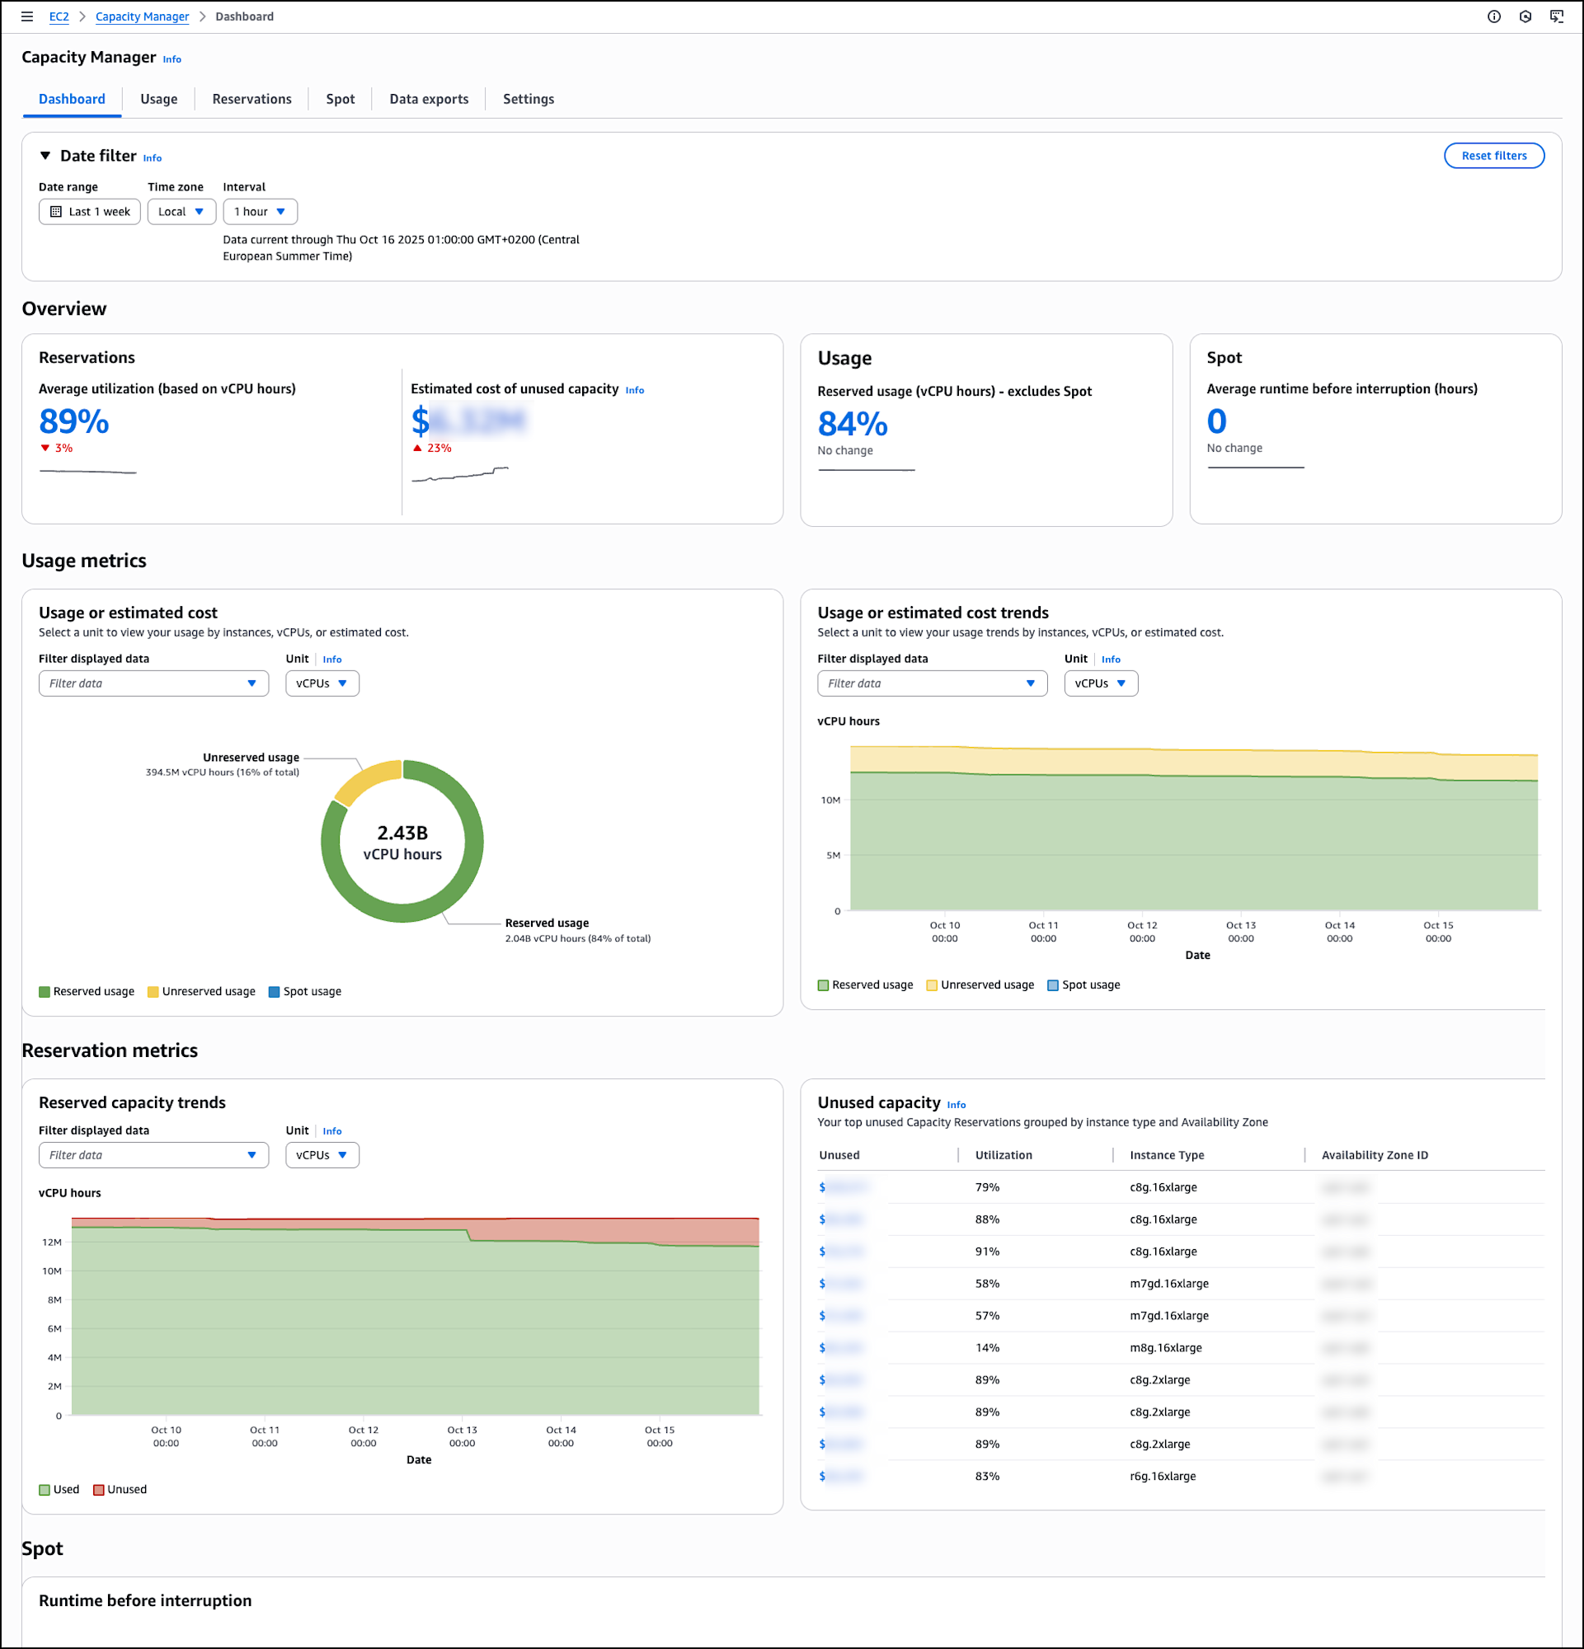Switch to the Data exports tab
The image size is (1584, 1649).
click(x=428, y=99)
